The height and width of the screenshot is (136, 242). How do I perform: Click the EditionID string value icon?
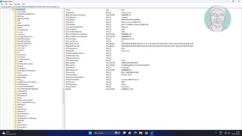tap(67, 51)
